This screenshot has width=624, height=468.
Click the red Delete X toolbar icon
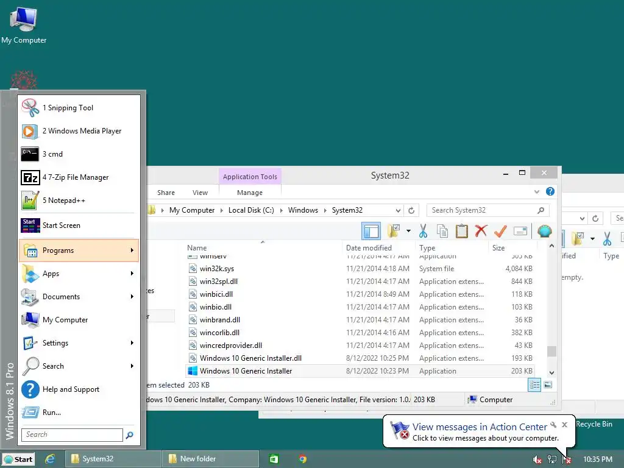coord(481,230)
